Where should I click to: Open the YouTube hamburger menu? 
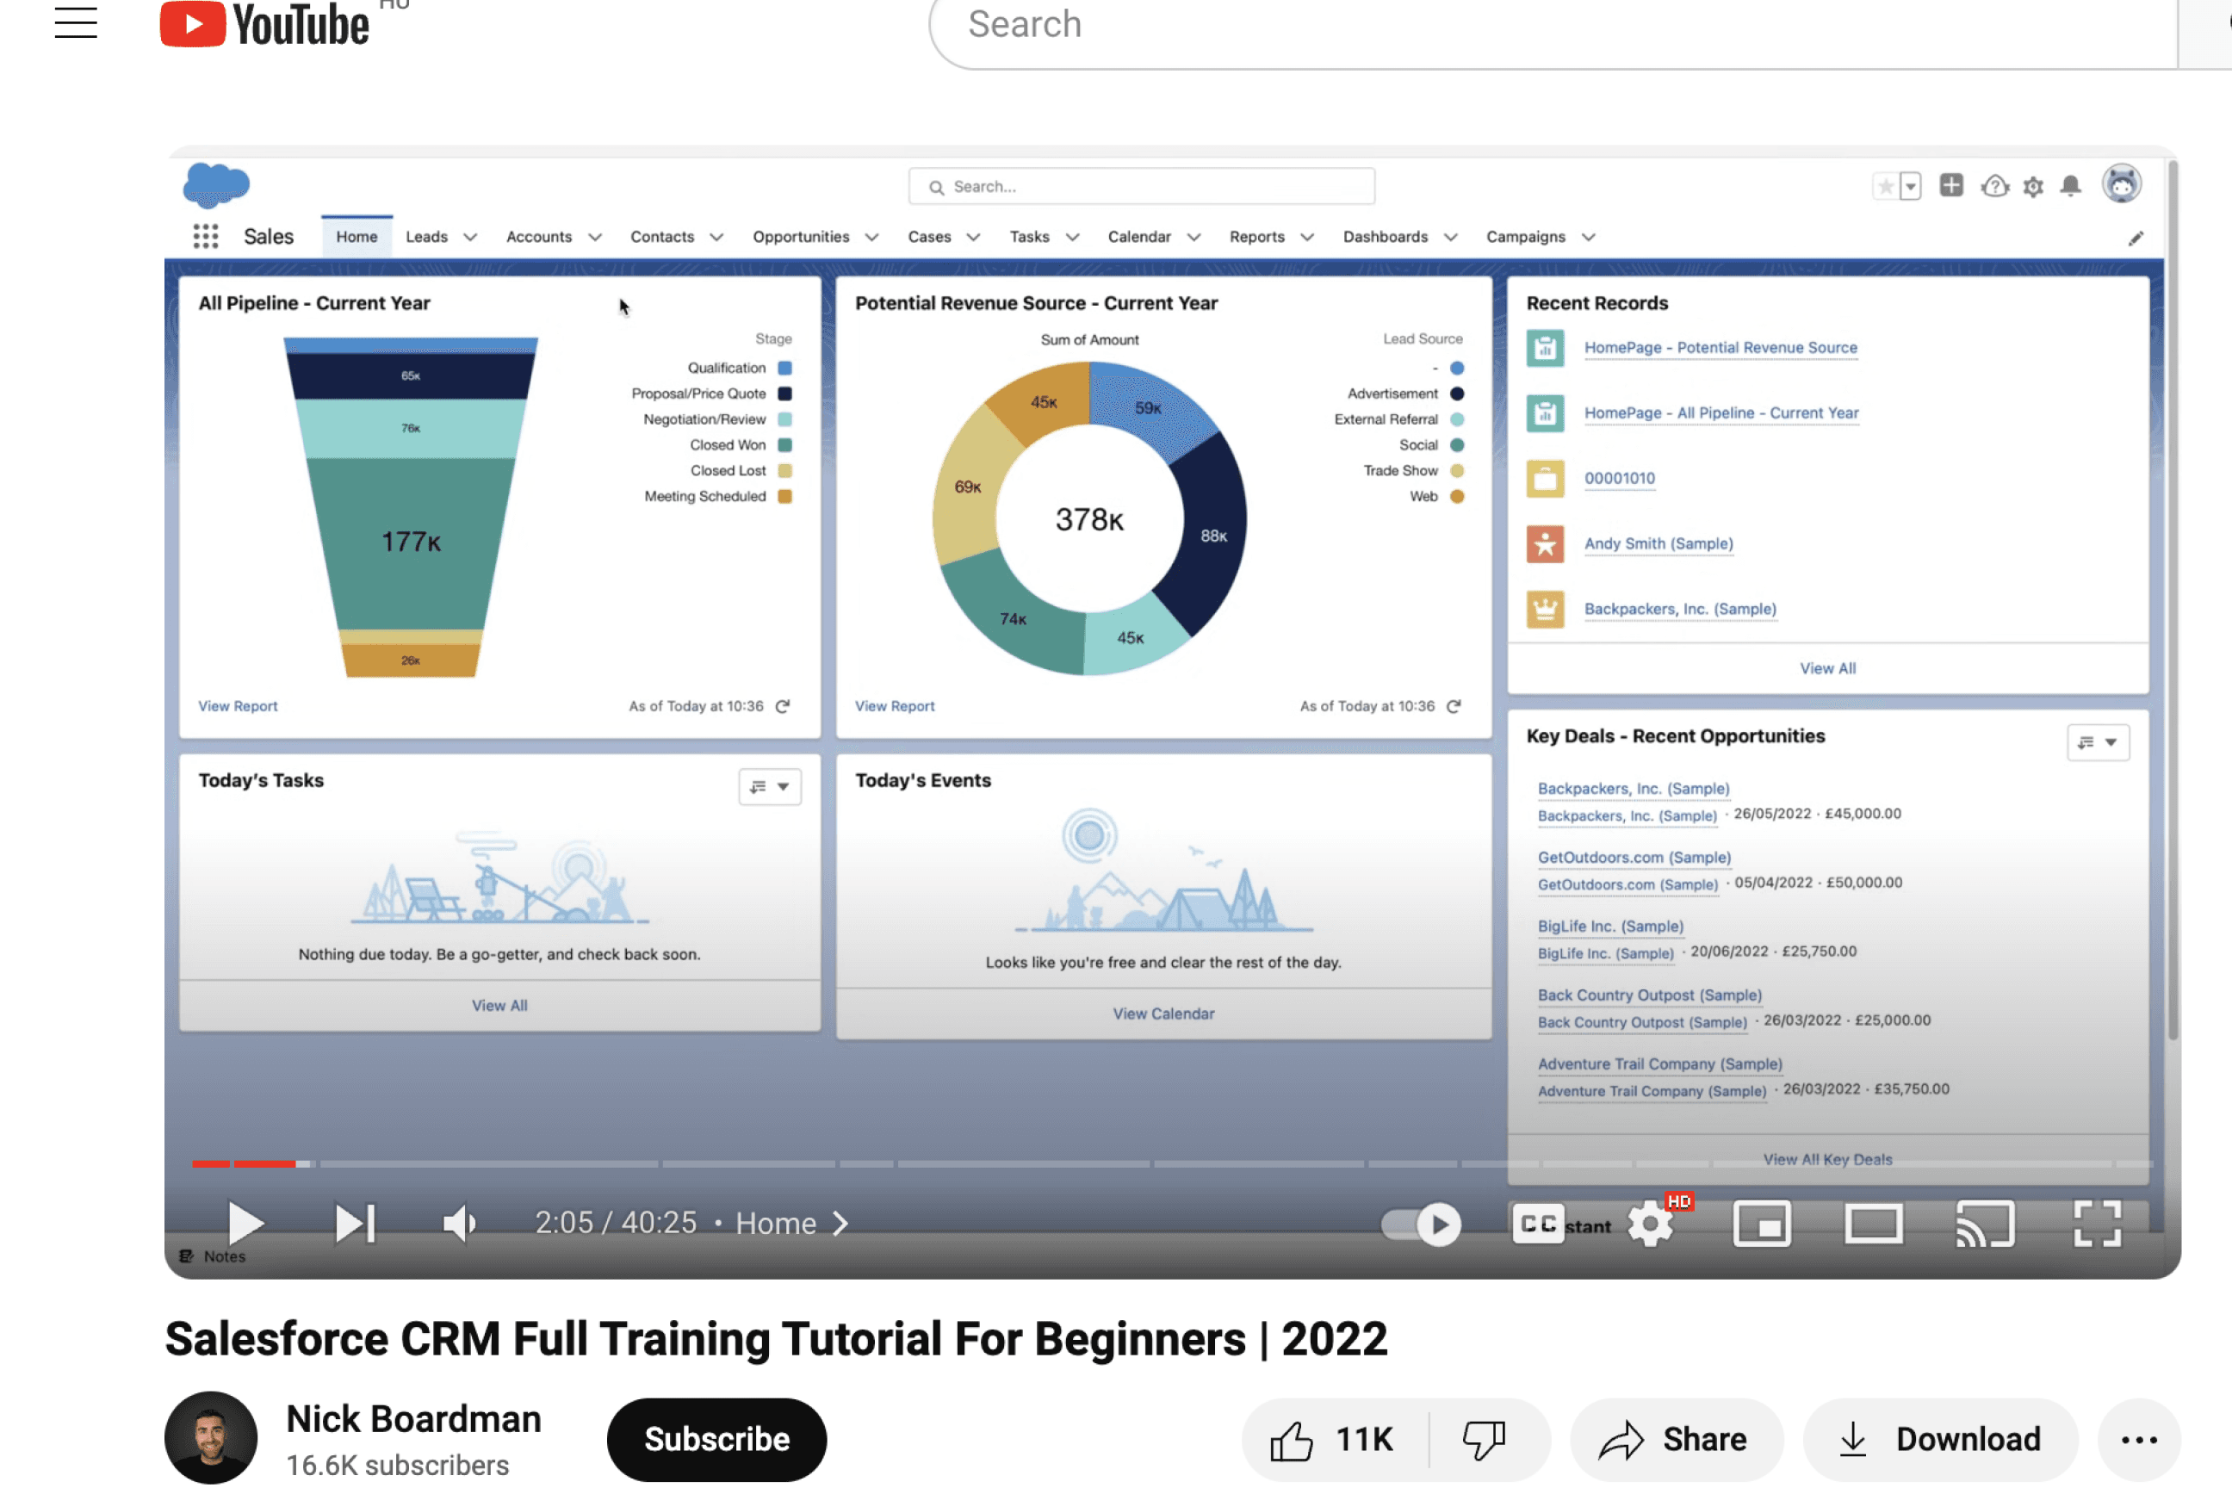click(x=76, y=24)
